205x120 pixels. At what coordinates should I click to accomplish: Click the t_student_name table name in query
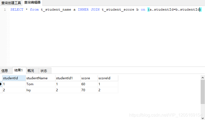click(x=56, y=10)
